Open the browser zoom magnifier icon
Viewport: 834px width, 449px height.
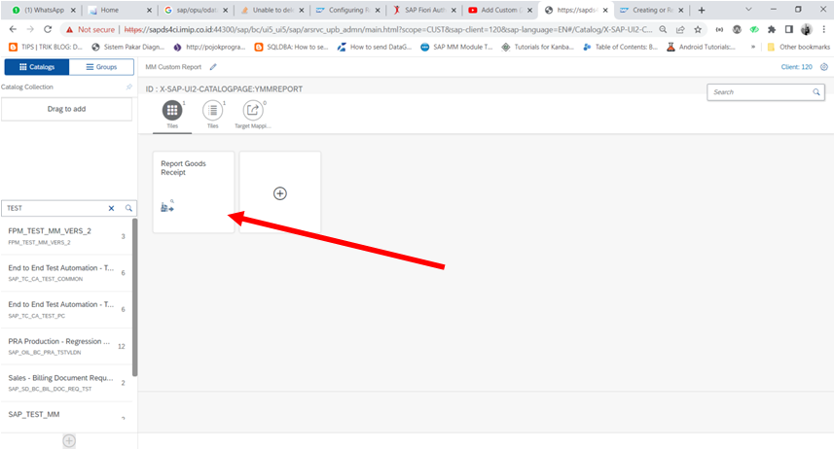(x=663, y=30)
